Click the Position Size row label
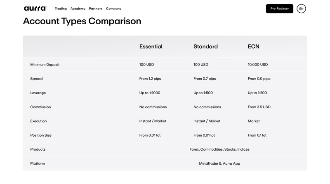The image size is (330, 184). [41, 135]
